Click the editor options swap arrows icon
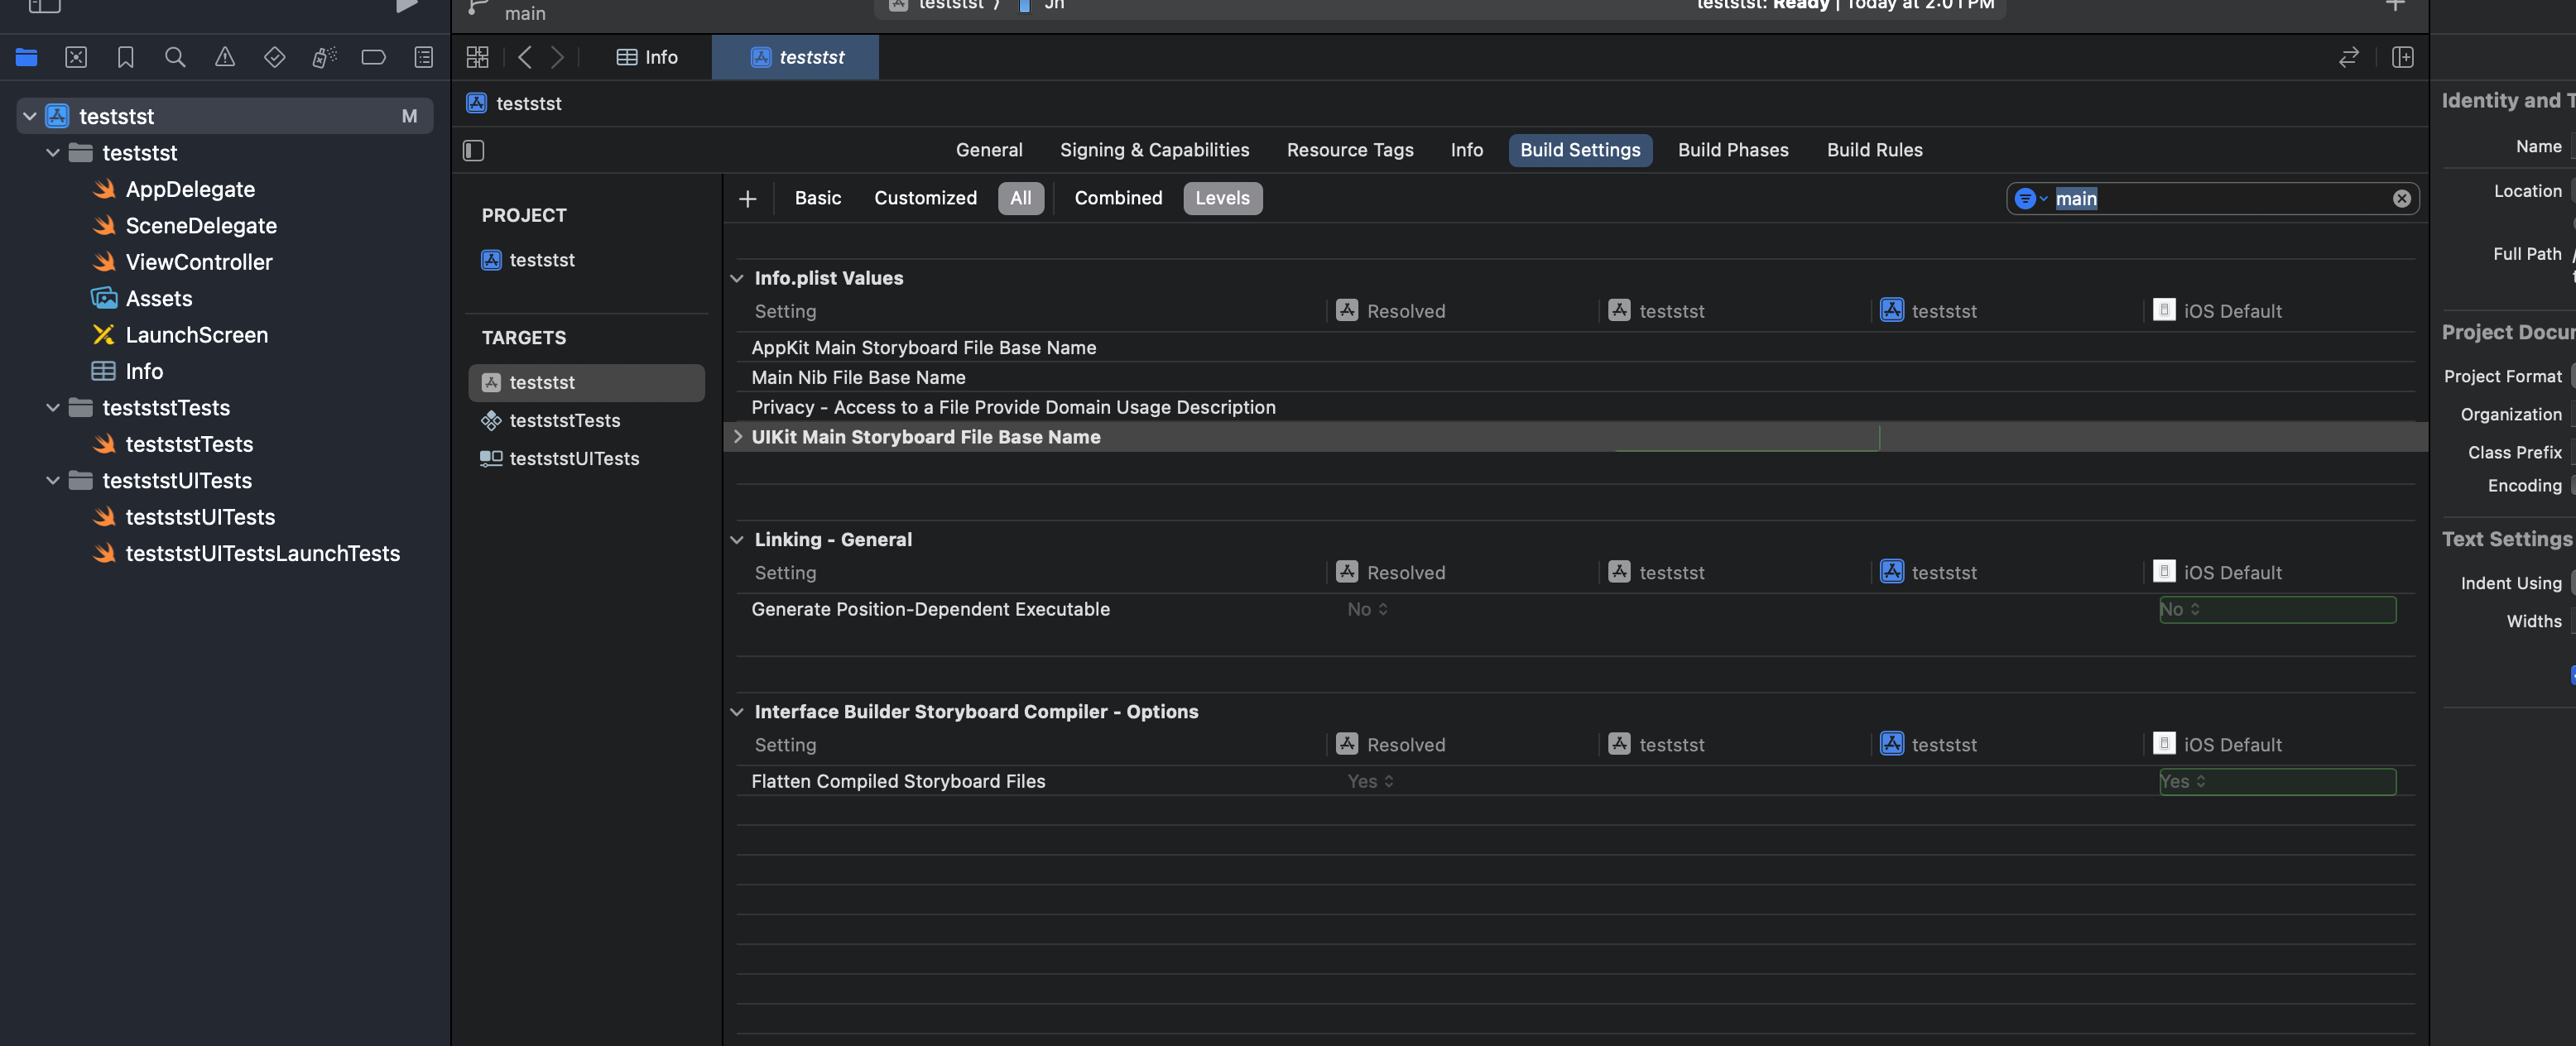This screenshot has height=1046, width=2576. pyautogui.click(x=2349, y=57)
